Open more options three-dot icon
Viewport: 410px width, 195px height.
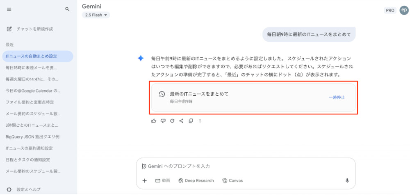point(200,121)
